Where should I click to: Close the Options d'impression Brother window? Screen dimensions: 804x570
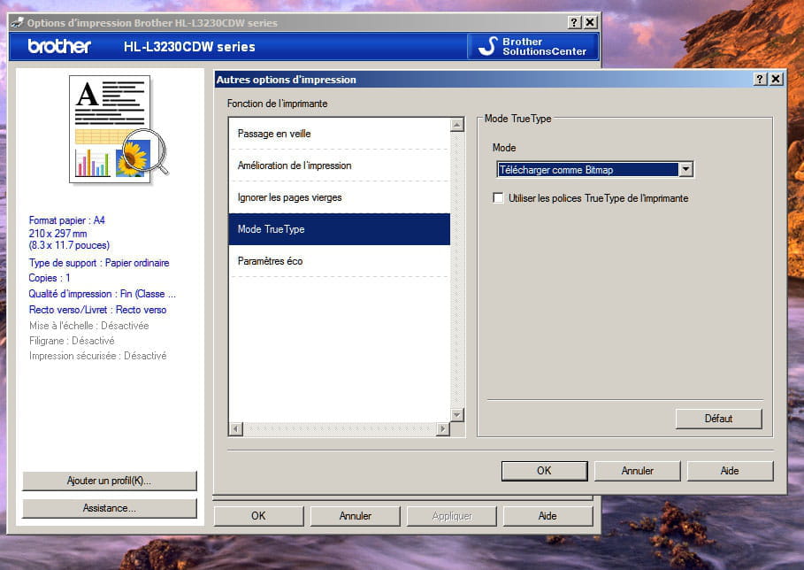[x=590, y=23]
